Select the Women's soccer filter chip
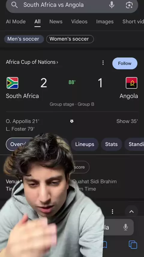 [x=70, y=39]
